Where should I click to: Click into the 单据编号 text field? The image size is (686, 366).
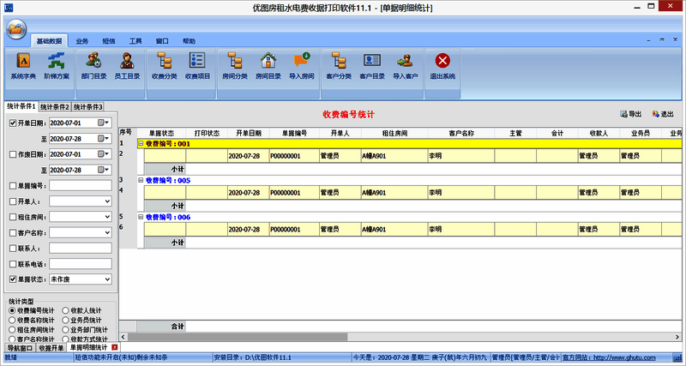tap(81, 186)
